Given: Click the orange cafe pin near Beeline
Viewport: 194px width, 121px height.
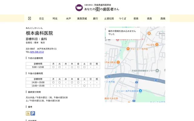Looking at the screenshot, I should coord(149,33).
